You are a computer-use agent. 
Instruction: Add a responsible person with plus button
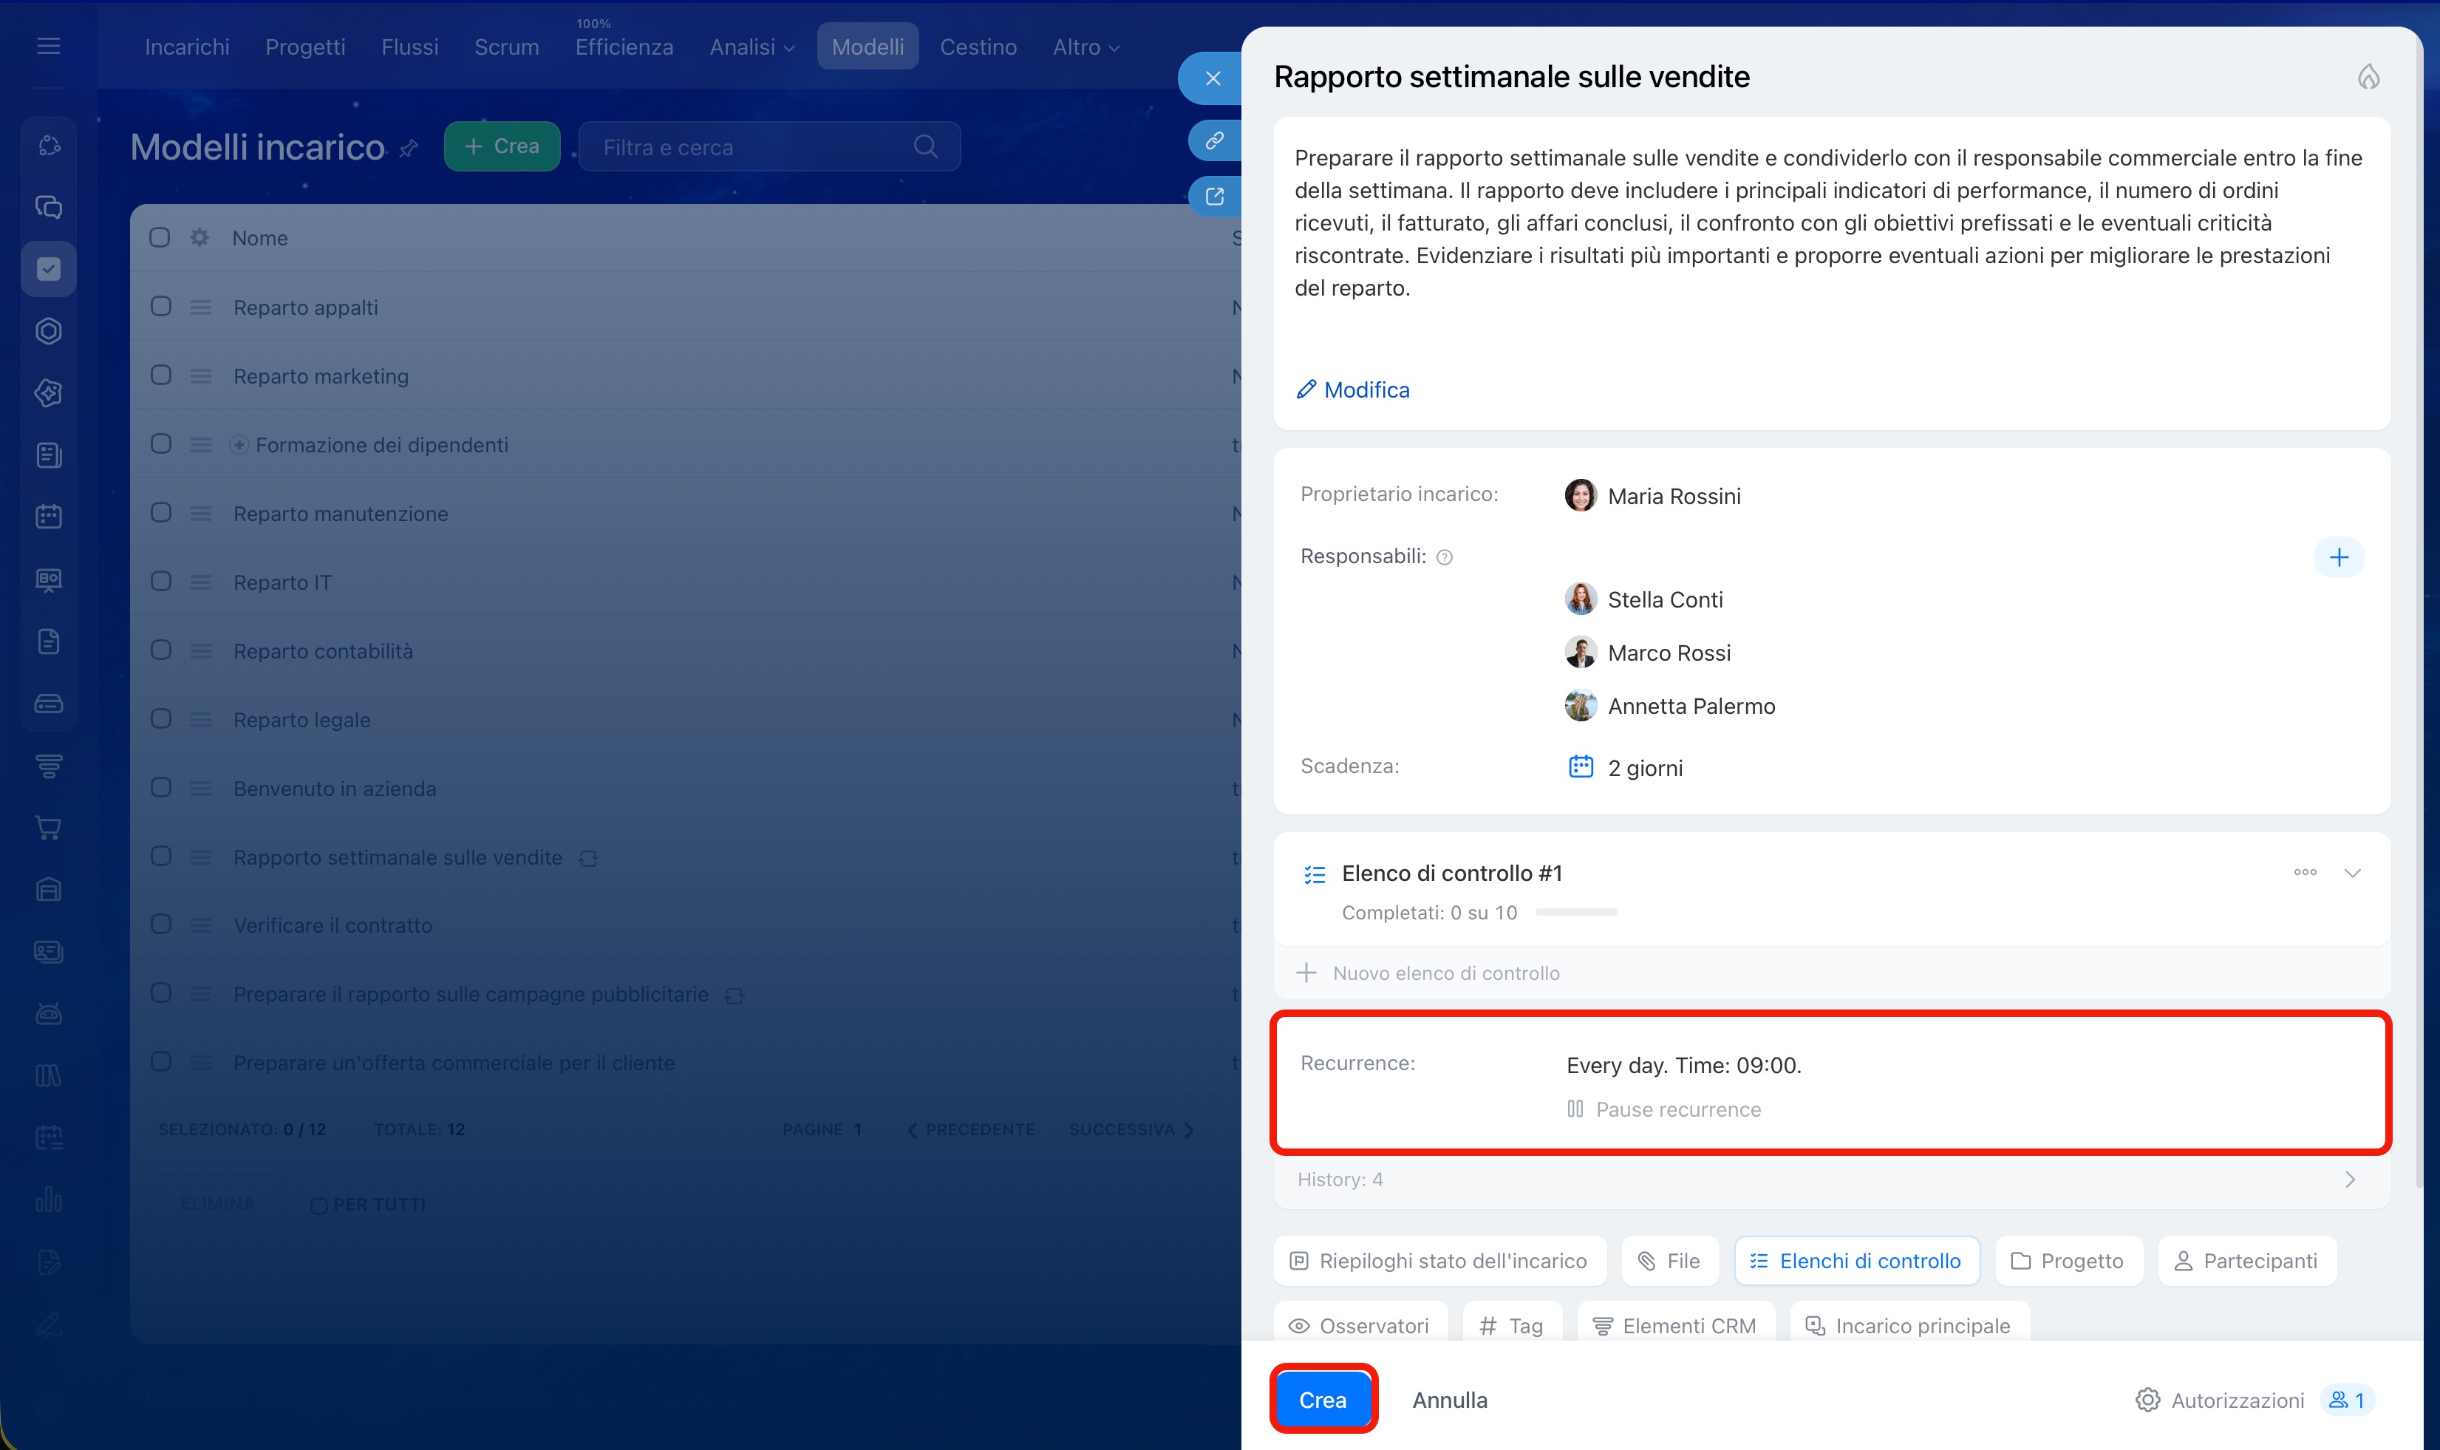[2339, 557]
